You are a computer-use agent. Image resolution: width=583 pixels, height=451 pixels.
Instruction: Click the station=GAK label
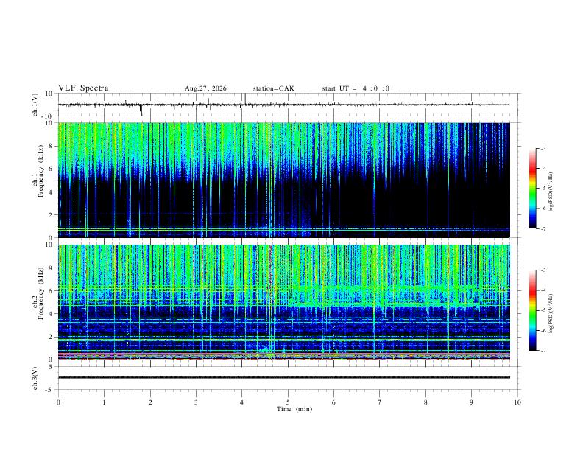pos(274,88)
